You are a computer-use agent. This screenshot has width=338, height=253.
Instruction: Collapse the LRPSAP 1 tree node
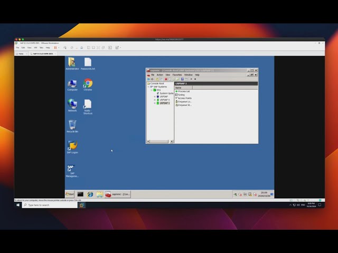155,103
